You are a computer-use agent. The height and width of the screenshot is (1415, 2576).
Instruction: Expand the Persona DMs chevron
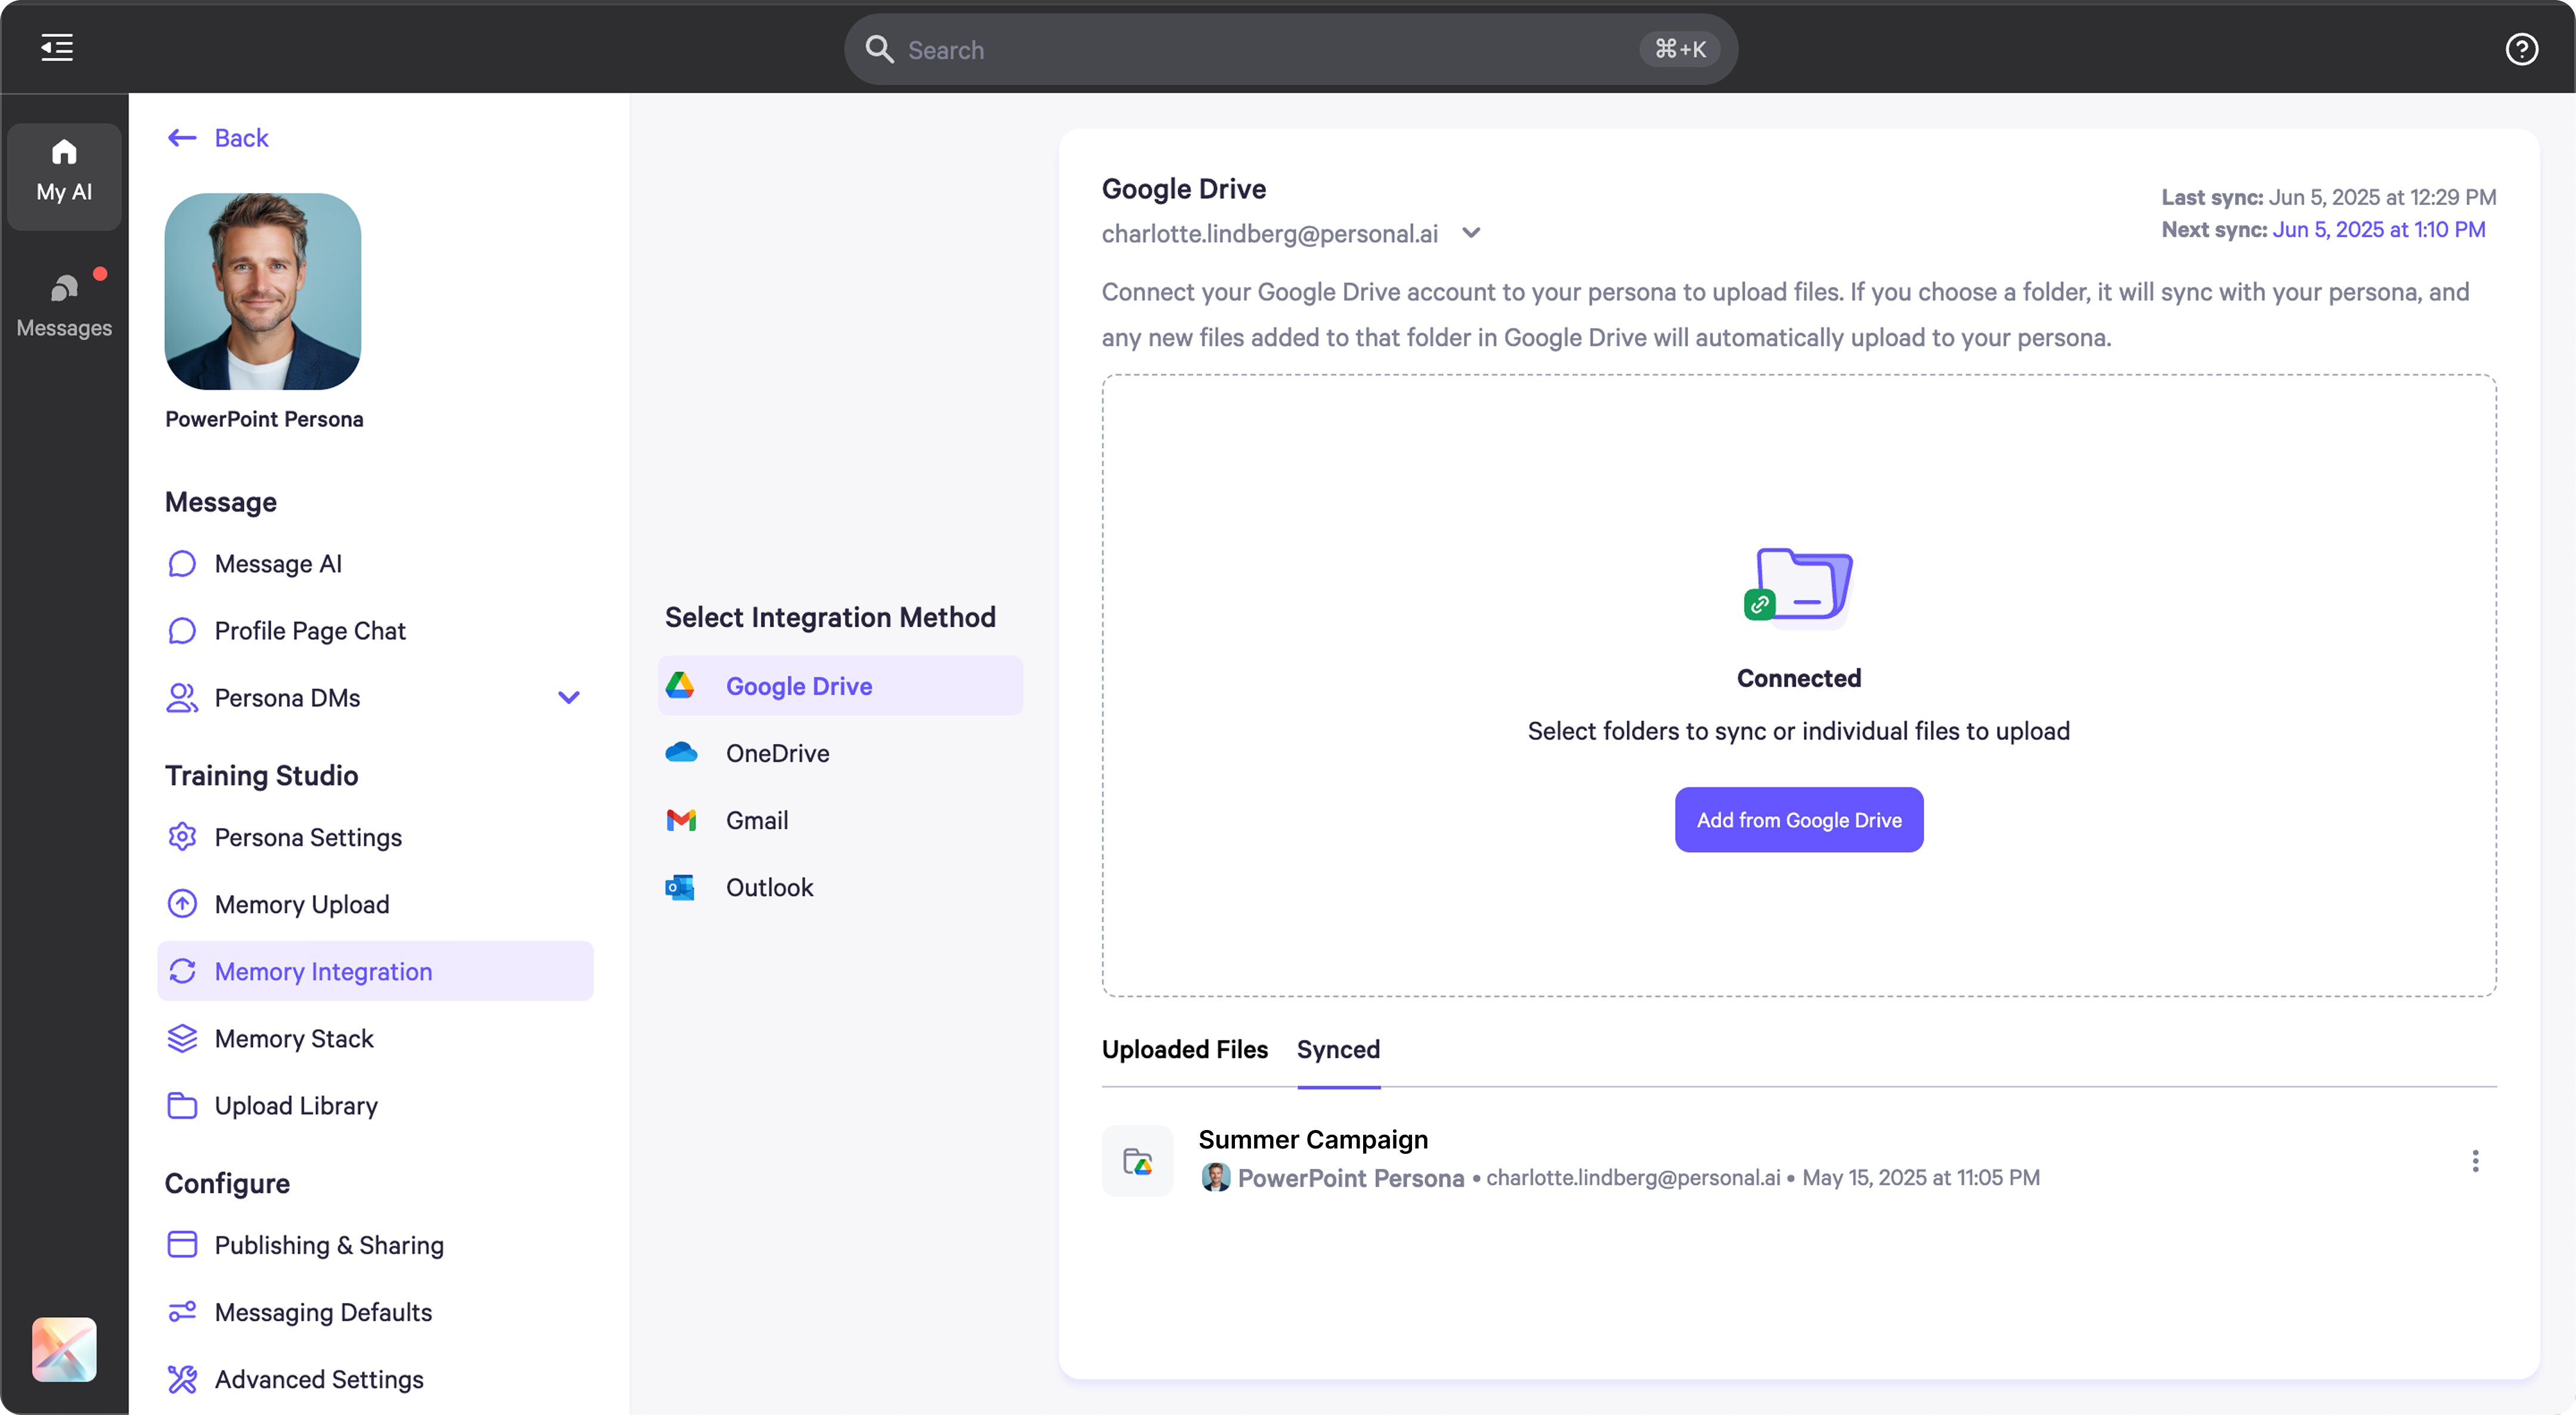pyautogui.click(x=568, y=697)
